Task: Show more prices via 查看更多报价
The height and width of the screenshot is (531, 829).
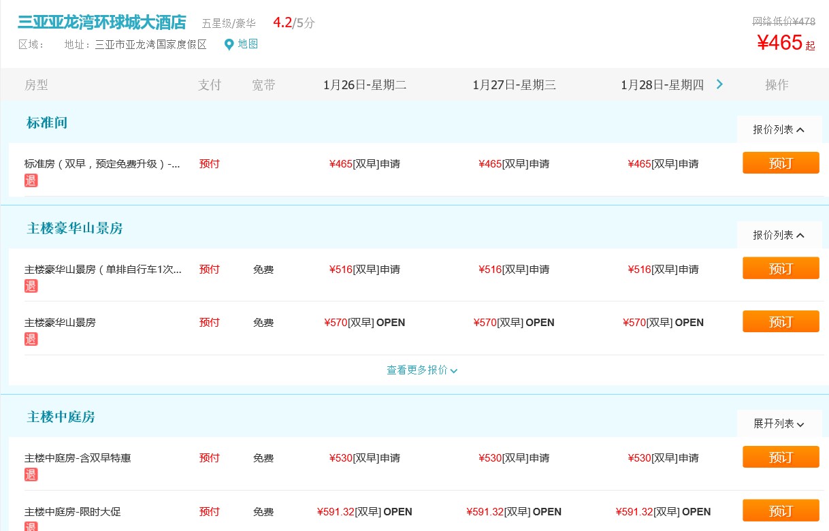Action: pyautogui.click(x=422, y=370)
